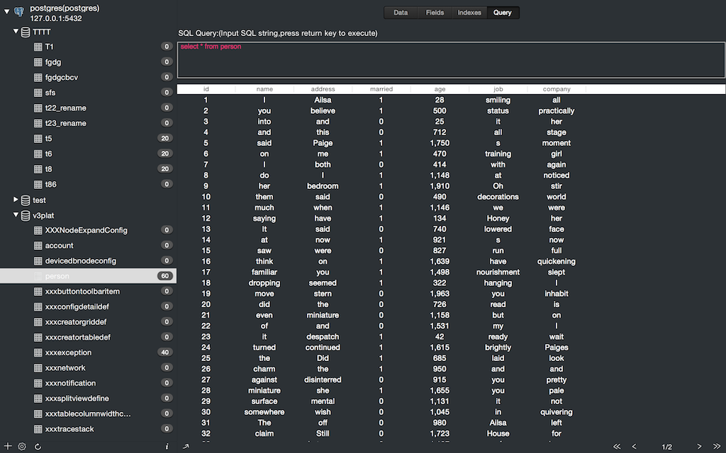Switch to the Data tab

tap(401, 13)
